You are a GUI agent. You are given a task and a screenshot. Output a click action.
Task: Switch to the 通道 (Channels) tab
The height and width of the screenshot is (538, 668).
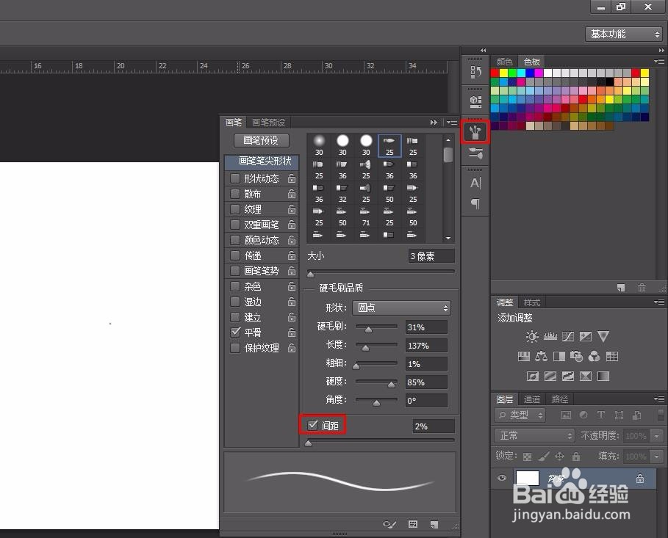pos(531,399)
